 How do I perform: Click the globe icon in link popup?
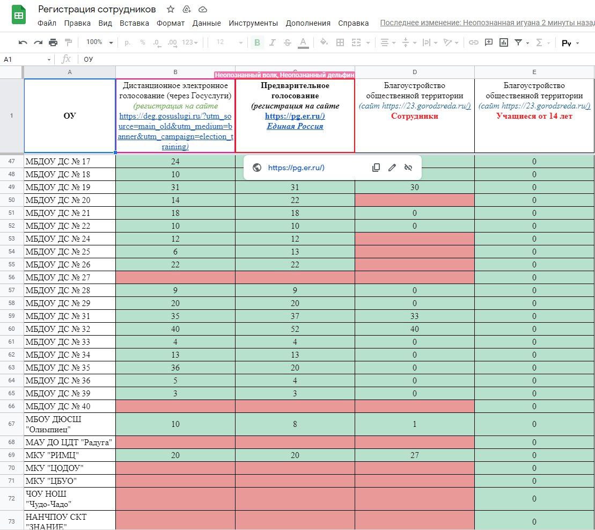click(x=257, y=168)
